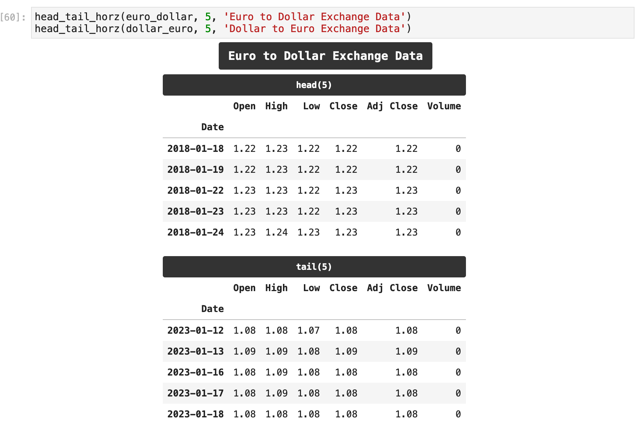Click inside the code cell input

(x=332, y=23)
